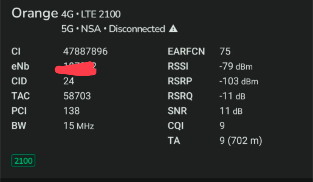Select the Orange operator name

tap(35, 14)
